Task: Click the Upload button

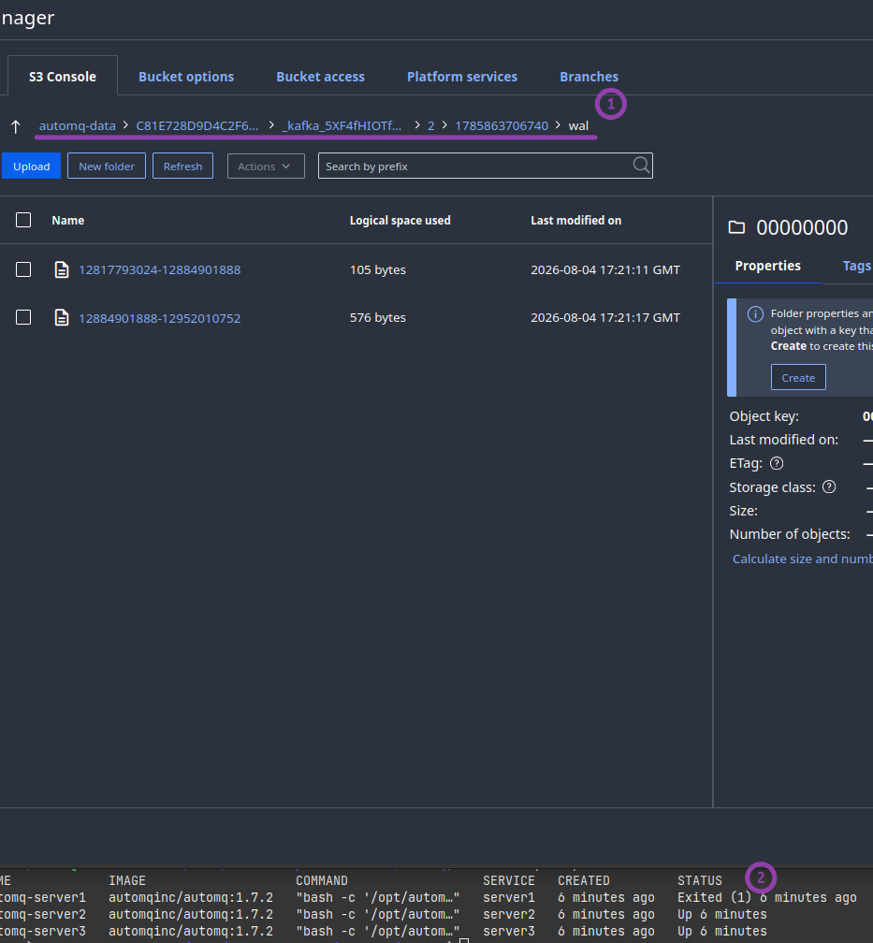Action: coord(31,166)
